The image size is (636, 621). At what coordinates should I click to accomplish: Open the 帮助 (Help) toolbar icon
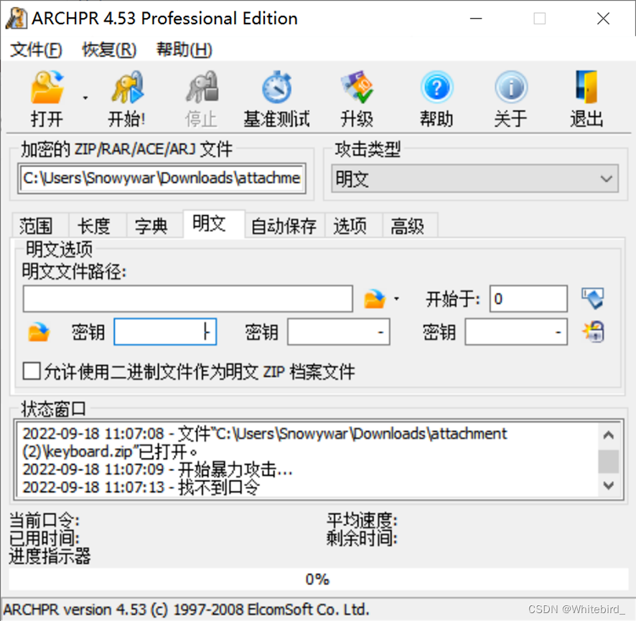coord(436,87)
